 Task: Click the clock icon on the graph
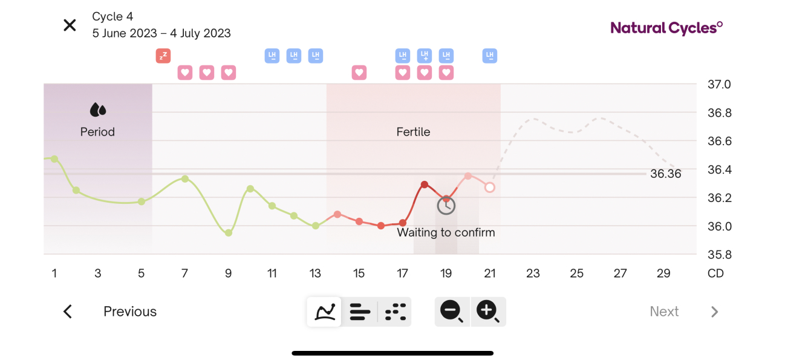(x=446, y=206)
